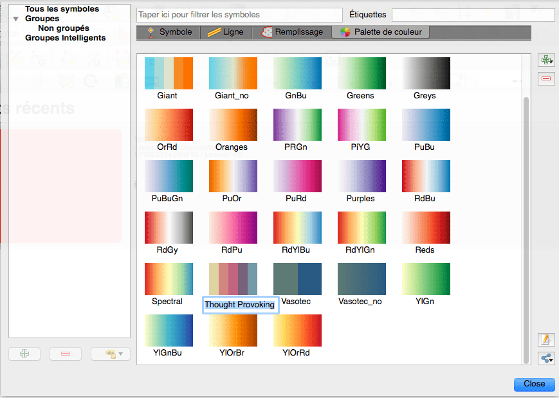Switch to the Remplissage category
The image size is (559, 398).
click(x=293, y=32)
